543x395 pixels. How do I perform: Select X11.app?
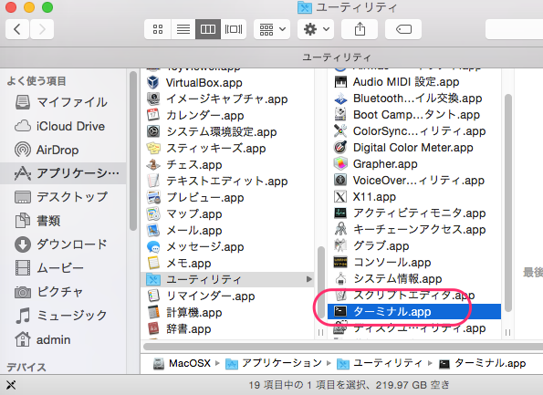coord(414,197)
